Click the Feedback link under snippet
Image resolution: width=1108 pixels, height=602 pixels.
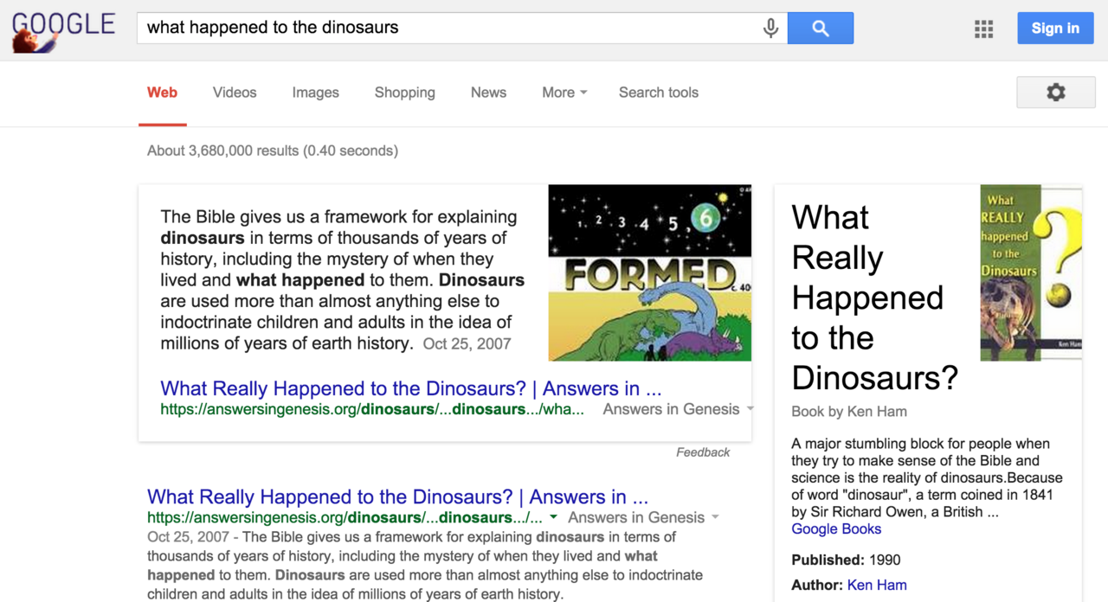point(703,452)
